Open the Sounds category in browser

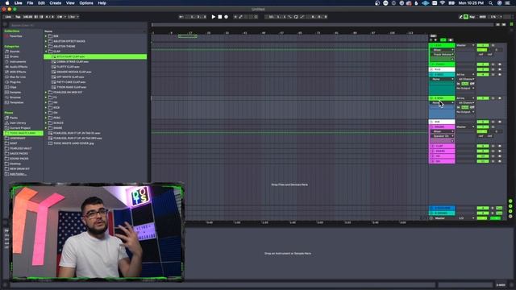15,52
